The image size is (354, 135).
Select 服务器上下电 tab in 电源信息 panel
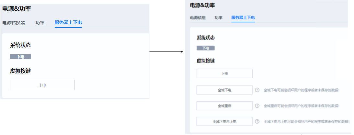[243, 18]
